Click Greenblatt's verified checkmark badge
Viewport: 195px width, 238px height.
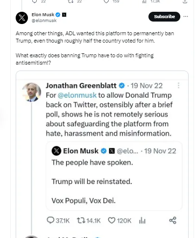[x=122, y=86]
